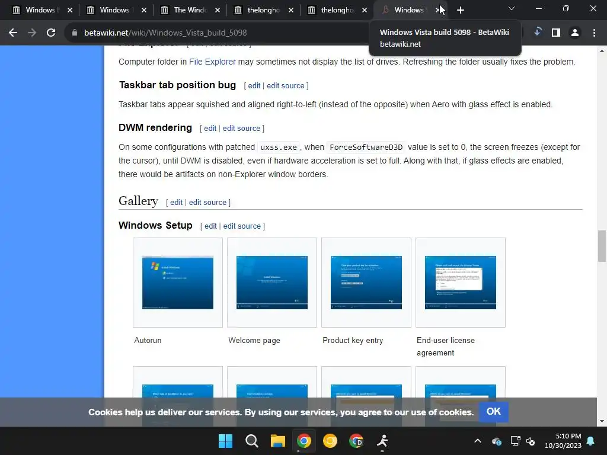Open the Windows Start menu

tap(225, 441)
